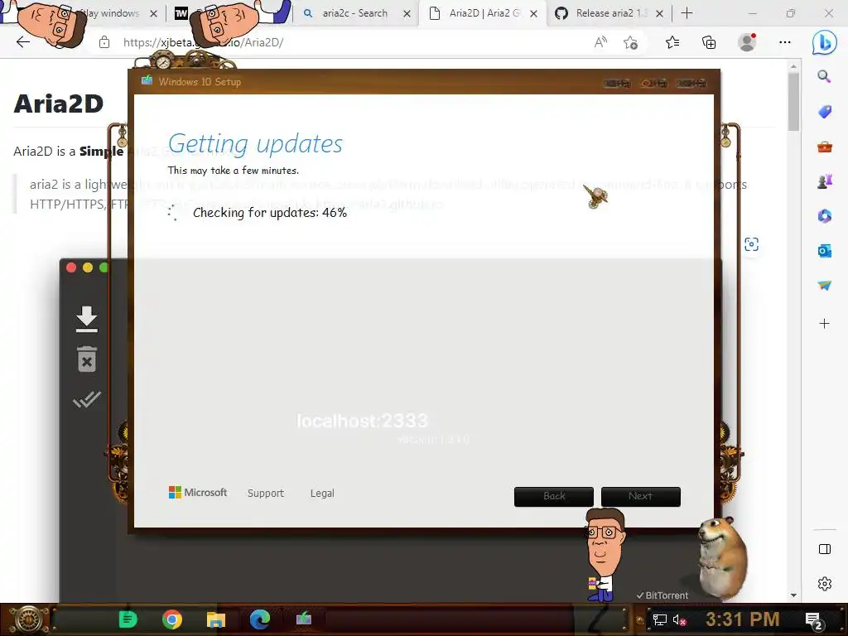Click Next button in Windows 10 Setup
The height and width of the screenshot is (636, 848).
point(641,497)
